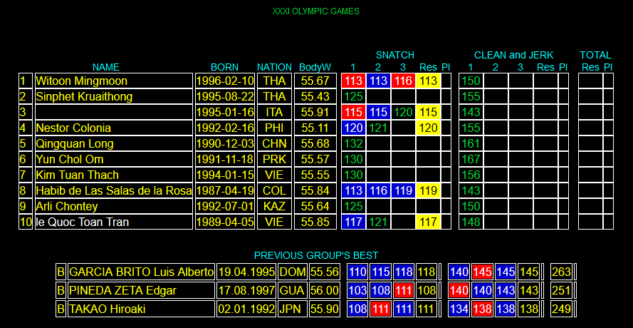Click the yellow snatch result 119 for Habib

(x=428, y=190)
